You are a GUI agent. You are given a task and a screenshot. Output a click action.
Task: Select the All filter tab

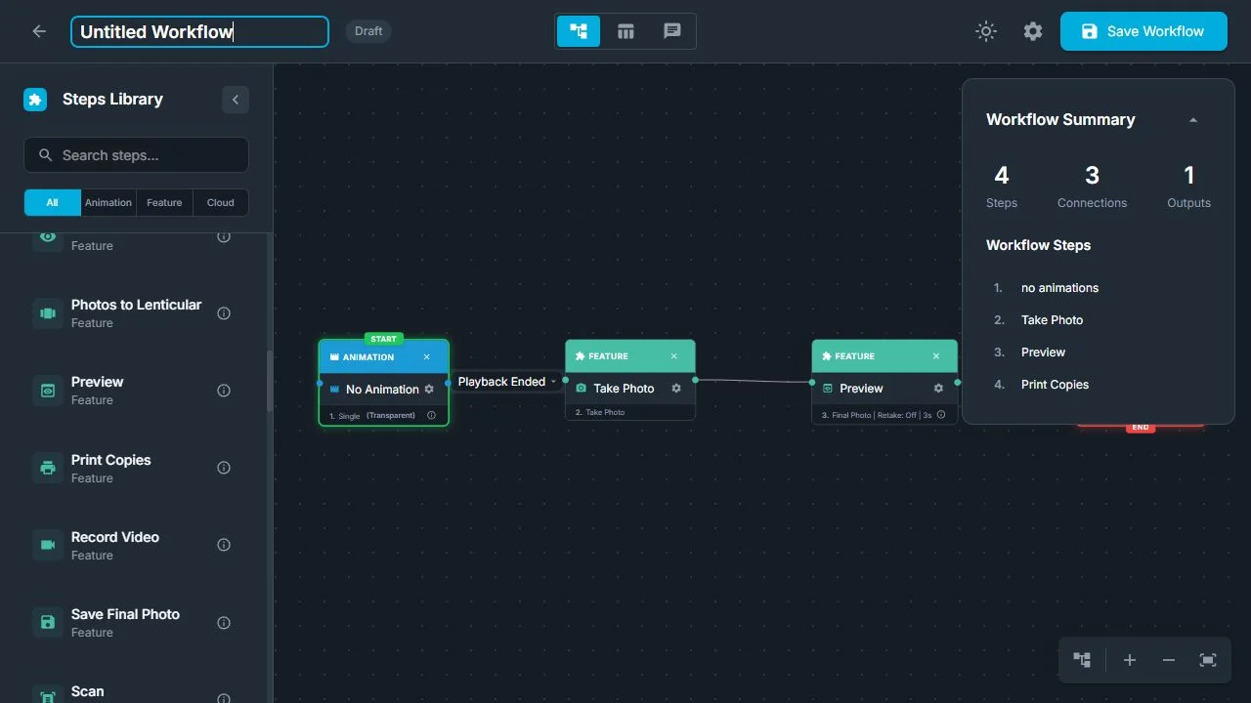click(x=52, y=203)
